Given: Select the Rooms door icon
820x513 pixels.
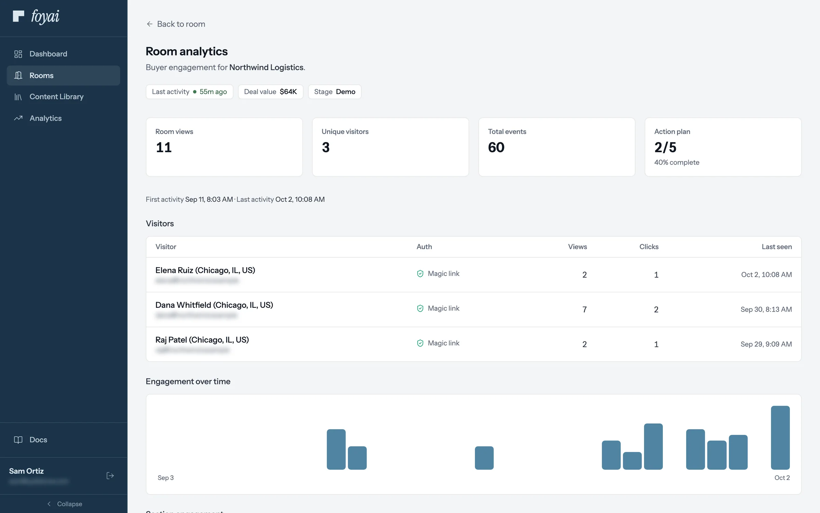Looking at the screenshot, I should coord(18,75).
